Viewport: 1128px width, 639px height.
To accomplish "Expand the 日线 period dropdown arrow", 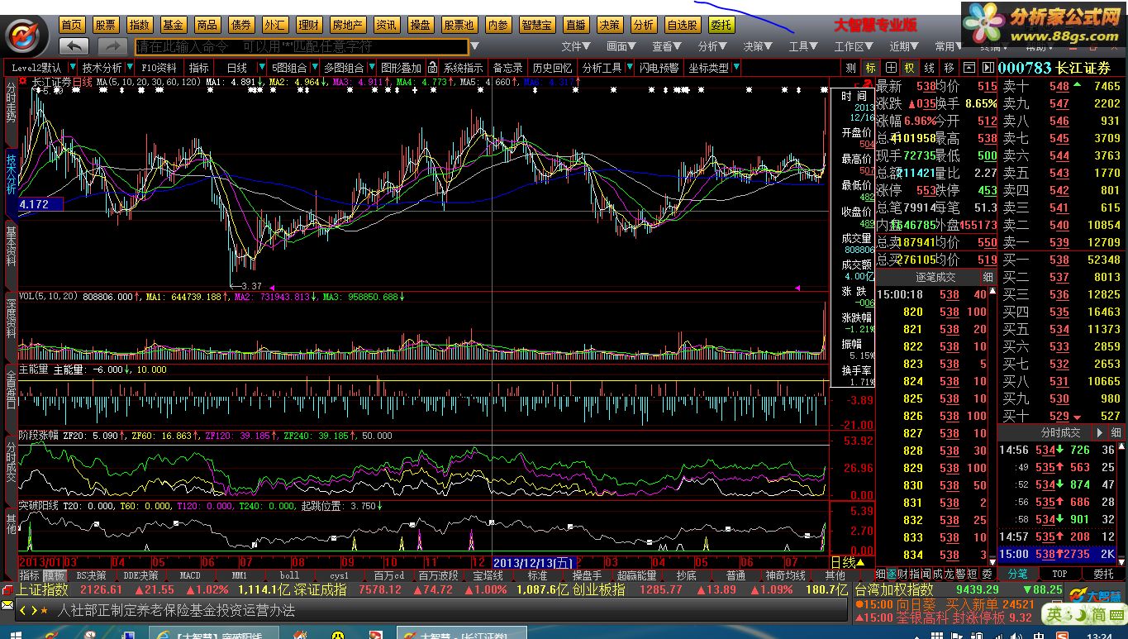I will click(x=262, y=68).
